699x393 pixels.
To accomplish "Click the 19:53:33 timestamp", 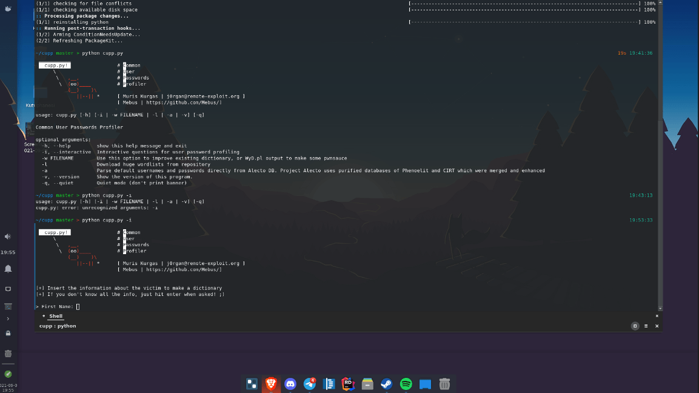I will tap(641, 220).
